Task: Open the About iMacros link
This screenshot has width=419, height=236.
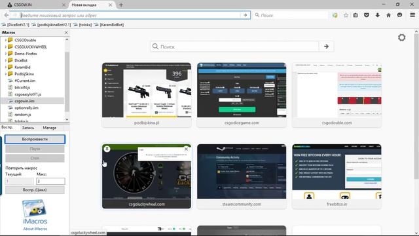Action: click(35, 229)
